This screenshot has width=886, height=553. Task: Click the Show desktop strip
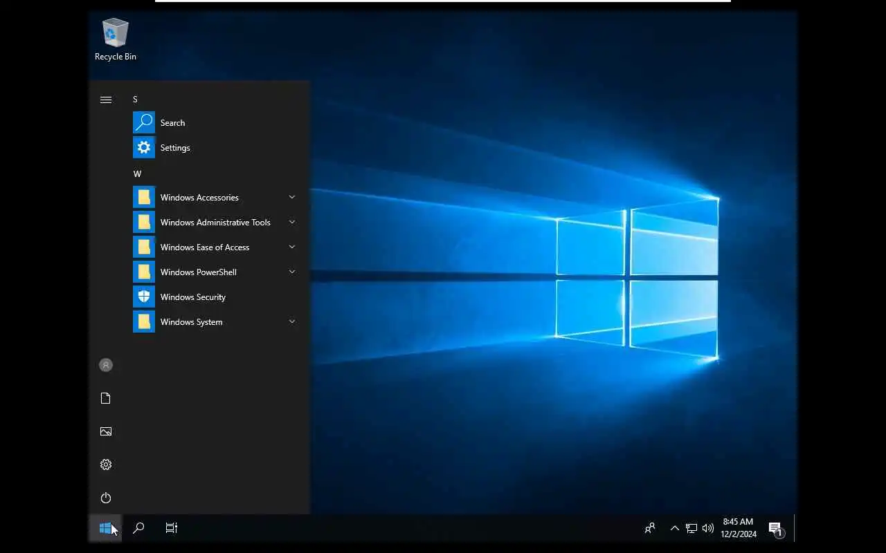coord(795,528)
